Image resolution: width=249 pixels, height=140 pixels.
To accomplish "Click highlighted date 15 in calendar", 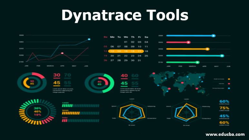I will 126,51.
